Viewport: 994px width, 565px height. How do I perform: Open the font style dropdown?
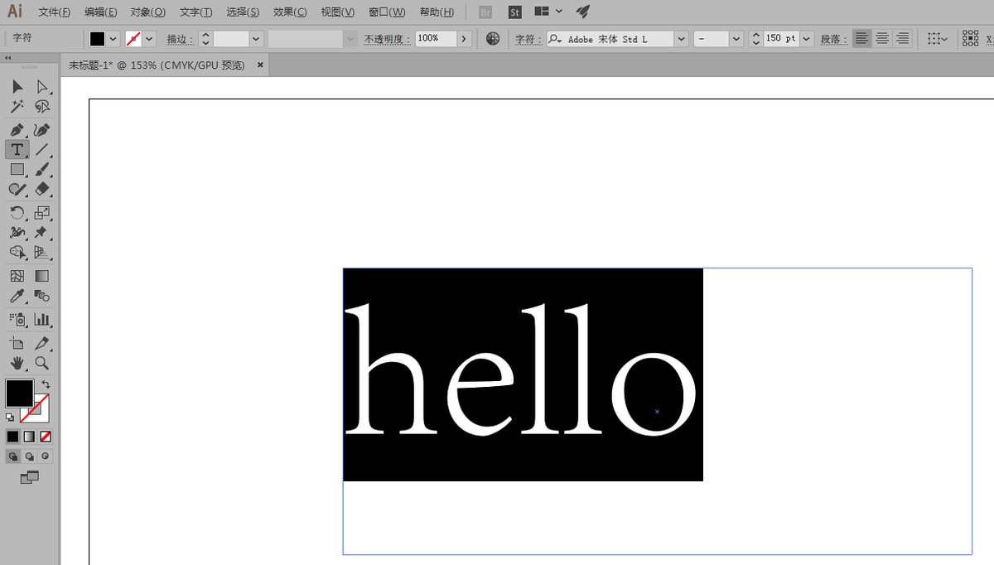(x=736, y=39)
